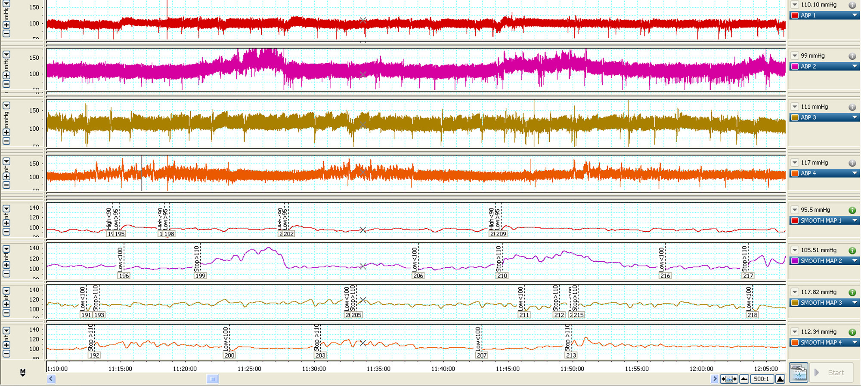Open the value readout dropdown beside 117 mmHg

pyautogui.click(x=795, y=162)
